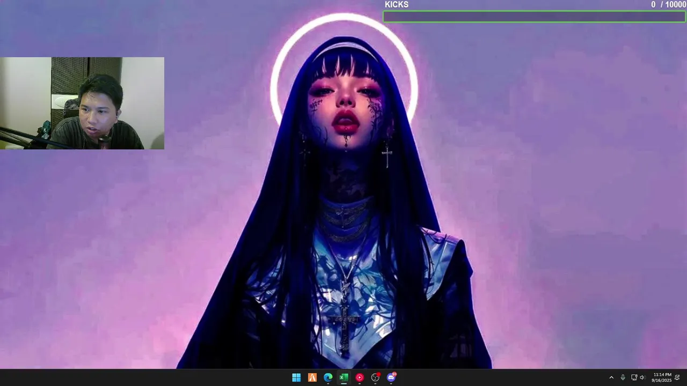The height and width of the screenshot is (386, 687).
Task: Click the microphone tray icon
Action: pos(623,377)
